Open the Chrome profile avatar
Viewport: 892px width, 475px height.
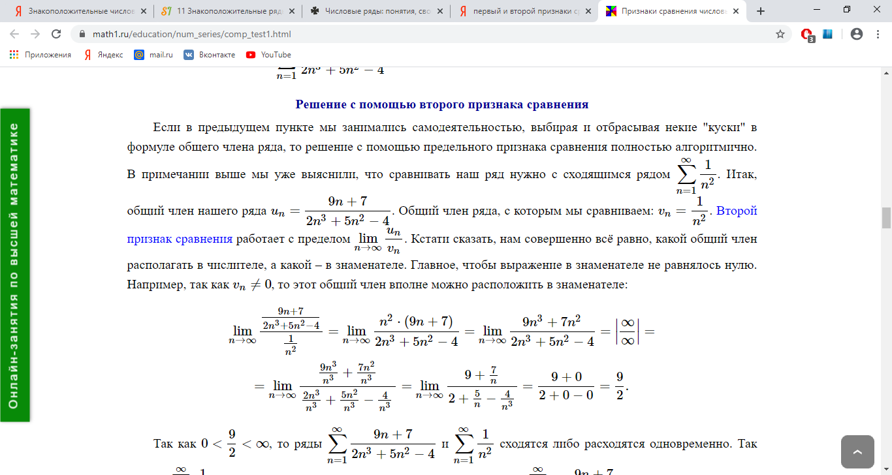coord(857,34)
